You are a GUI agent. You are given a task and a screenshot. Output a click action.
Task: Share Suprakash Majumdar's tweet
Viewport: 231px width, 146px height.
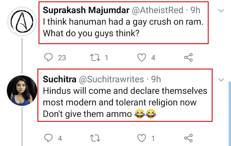[x=188, y=57]
